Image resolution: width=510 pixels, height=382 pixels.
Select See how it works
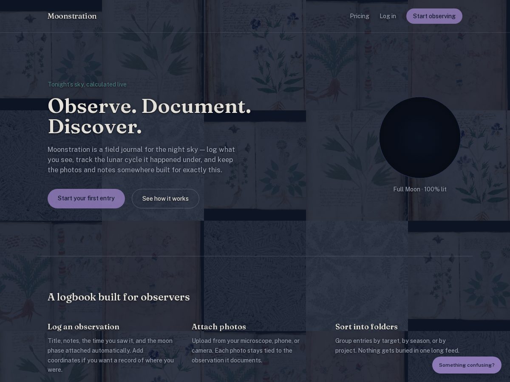point(165,199)
